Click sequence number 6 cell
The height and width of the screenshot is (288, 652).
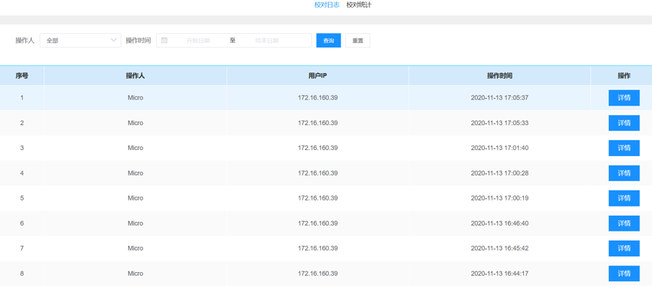22,223
